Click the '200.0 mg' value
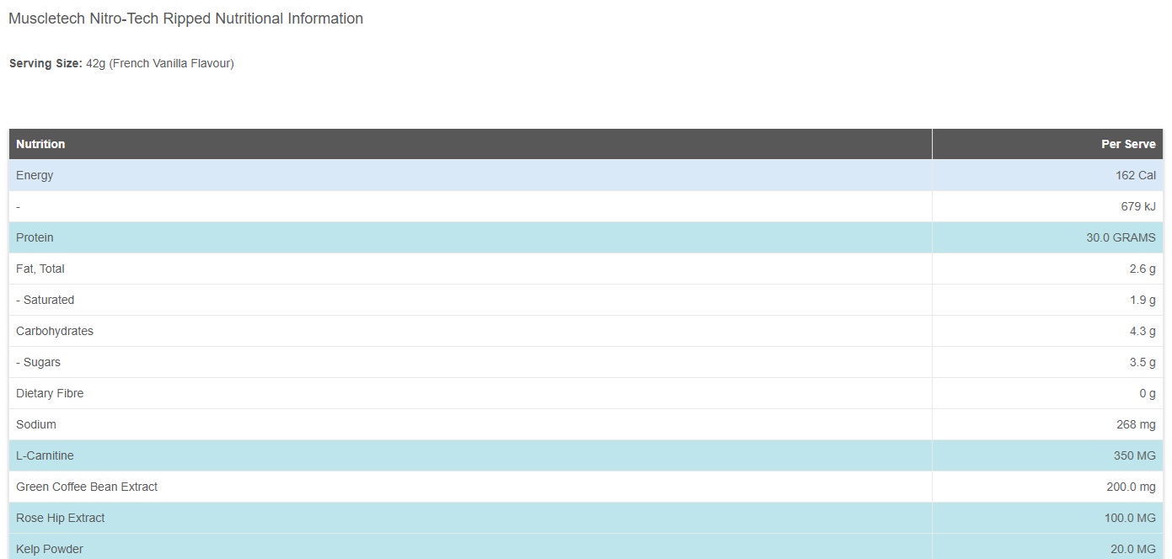The width and height of the screenshot is (1172, 559). pos(1131,487)
